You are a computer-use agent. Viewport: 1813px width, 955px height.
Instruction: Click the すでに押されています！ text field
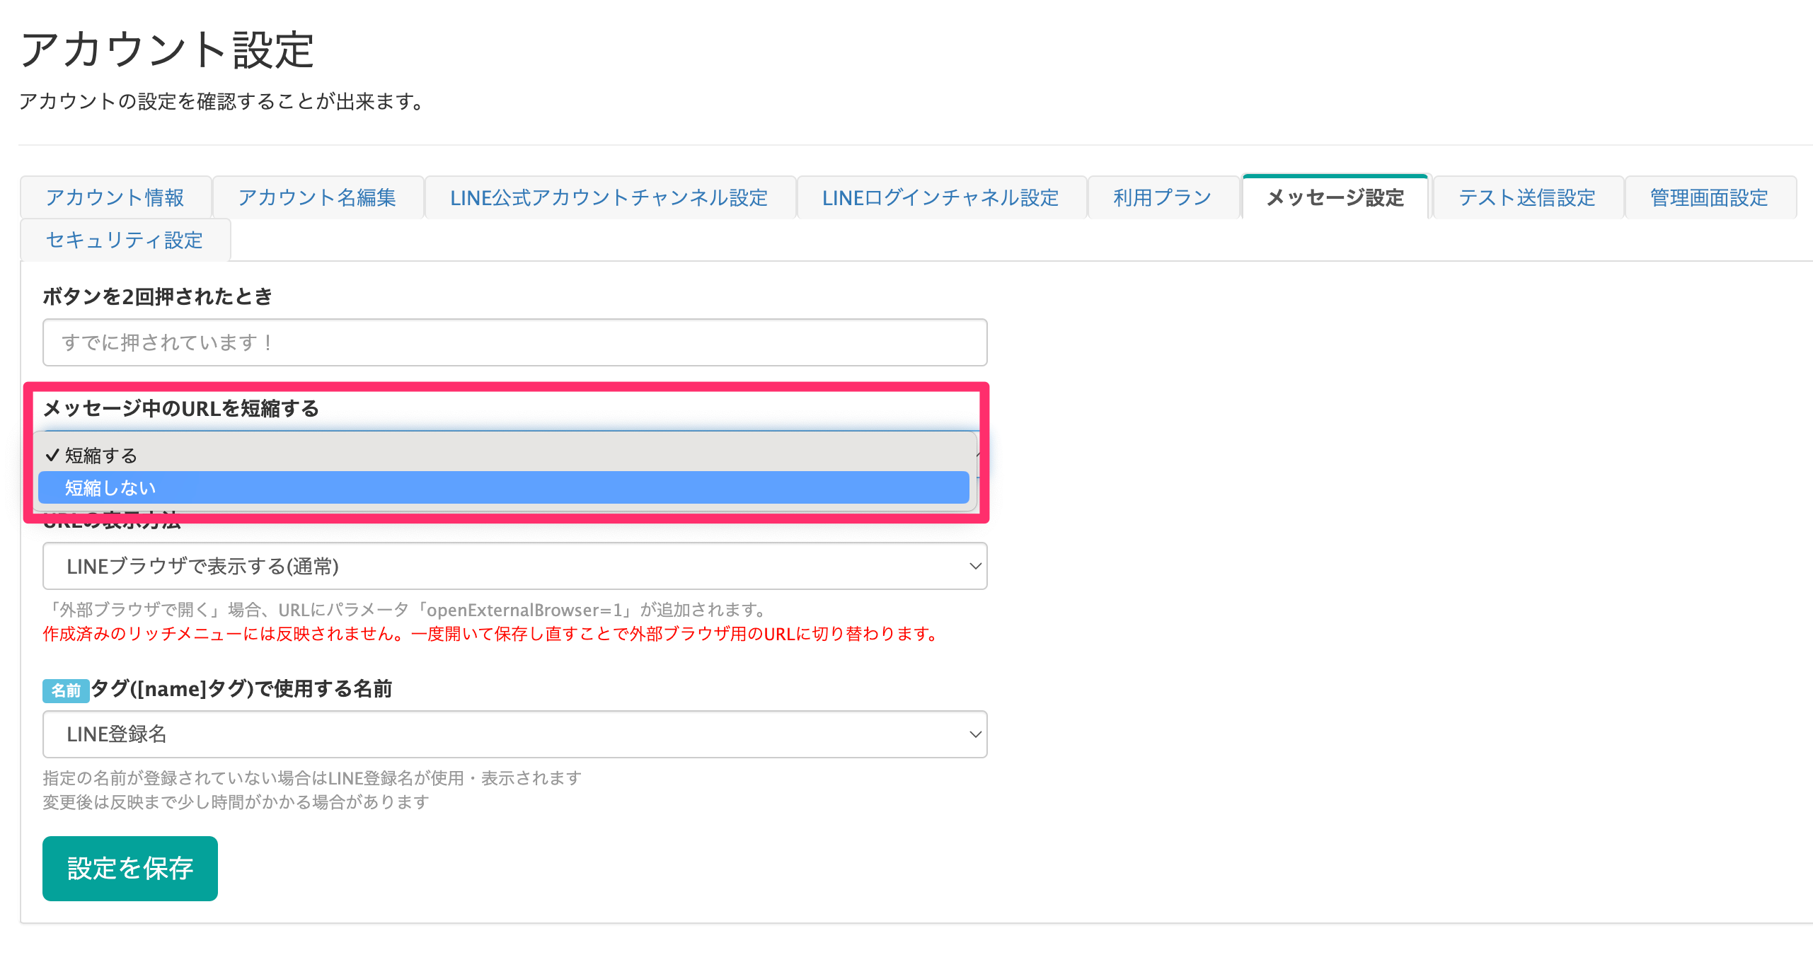point(514,342)
